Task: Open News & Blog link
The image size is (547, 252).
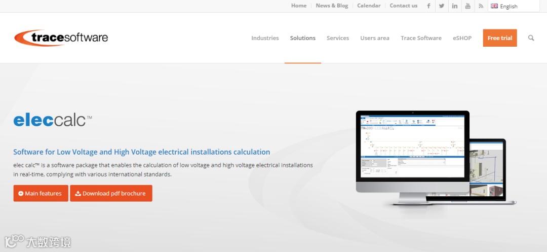Action: click(x=332, y=6)
